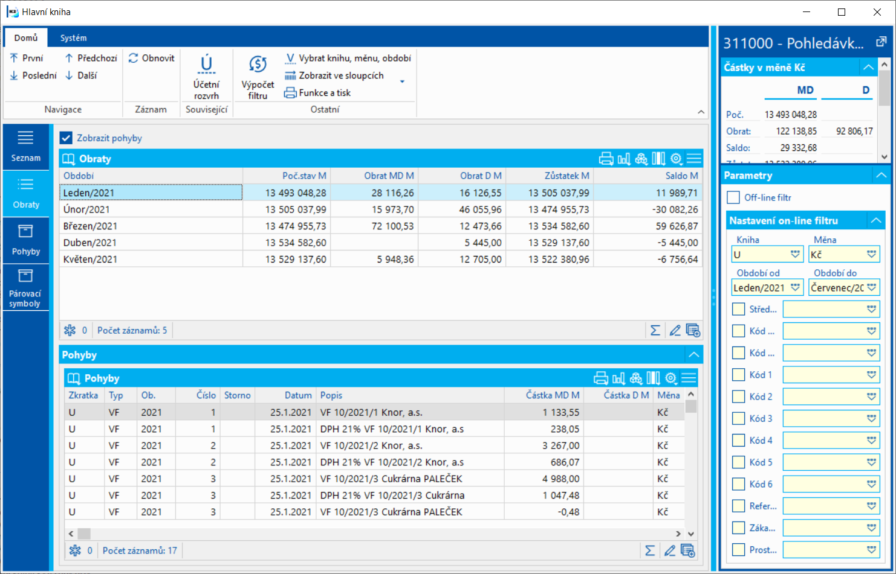
Task: Click snowflake icon in Obraty footer
Action: pyautogui.click(x=70, y=330)
